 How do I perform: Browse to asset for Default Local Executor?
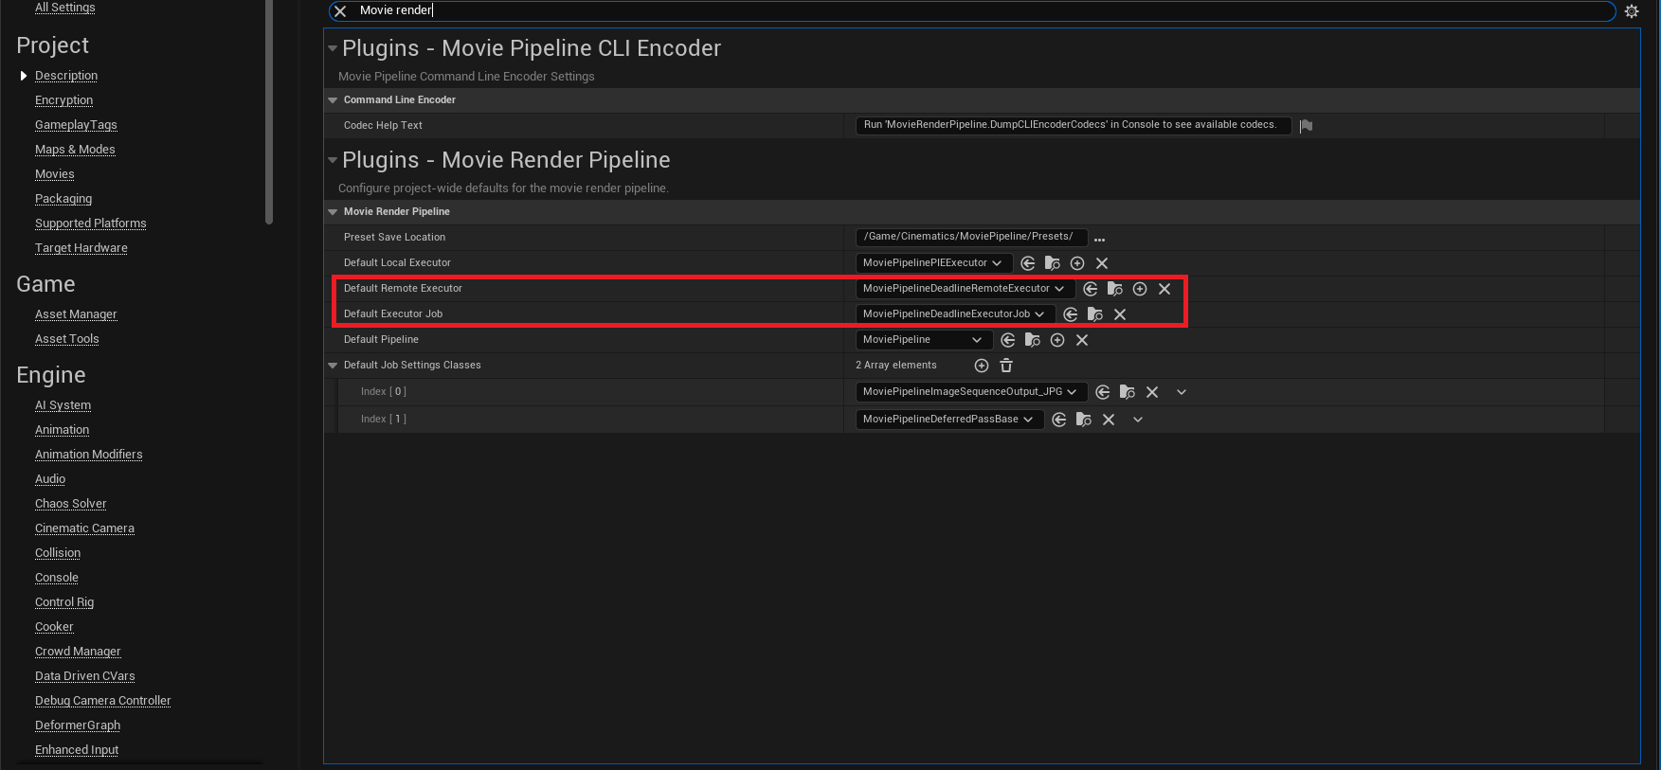(x=1053, y=263)
